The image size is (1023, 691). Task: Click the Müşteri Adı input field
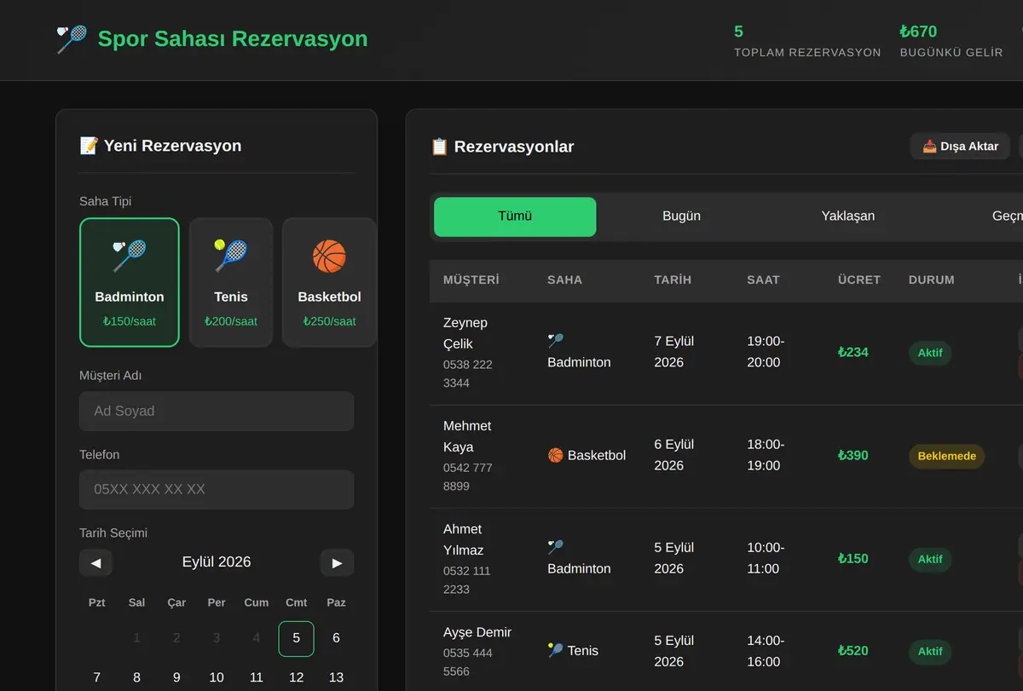217,411
